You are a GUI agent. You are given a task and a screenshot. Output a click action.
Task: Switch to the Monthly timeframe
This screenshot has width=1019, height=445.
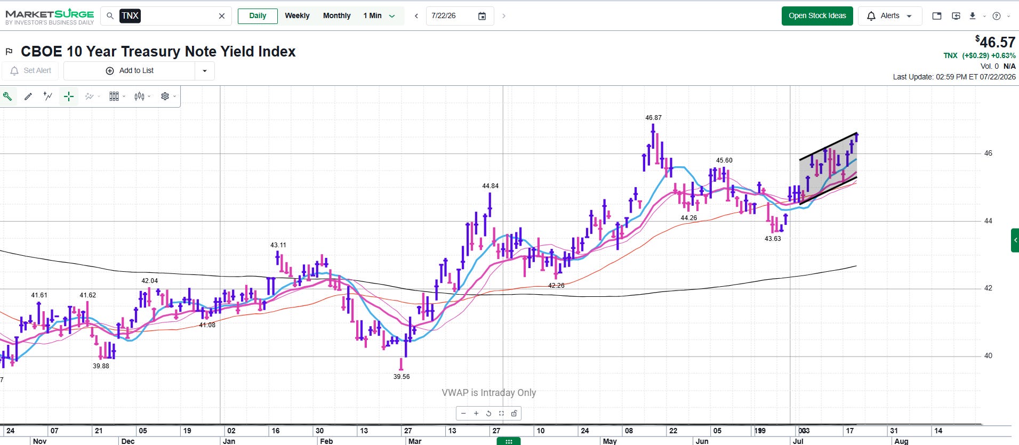(x=336, y=16)
